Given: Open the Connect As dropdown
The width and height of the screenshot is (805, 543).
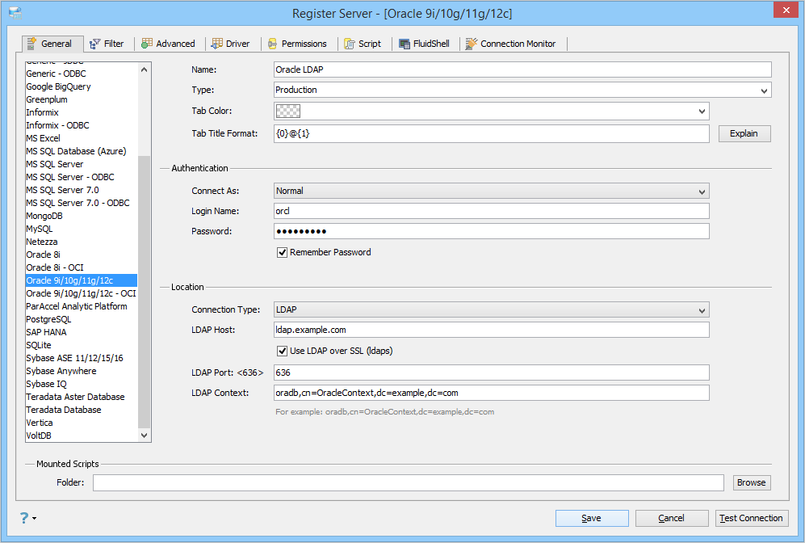Looking at the screenshot, I should coord(492,192).
